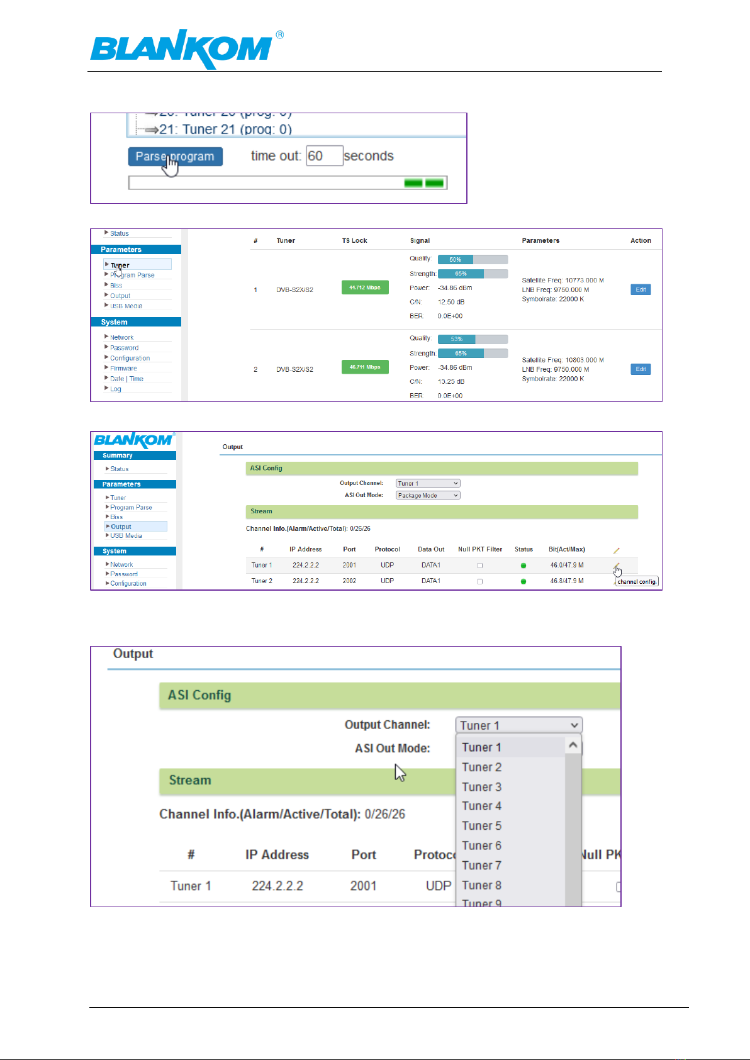Choose Tuner 5 from the open dropdown list
Screen dimensions: 750x1060
coord(510,826)
